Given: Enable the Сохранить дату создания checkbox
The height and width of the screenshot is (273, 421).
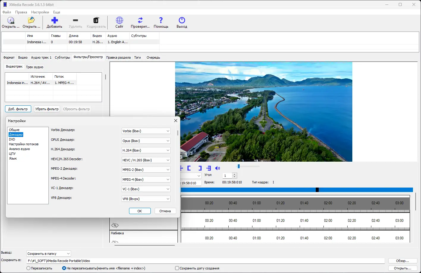Looking at the screenshot, I should 177,268.
